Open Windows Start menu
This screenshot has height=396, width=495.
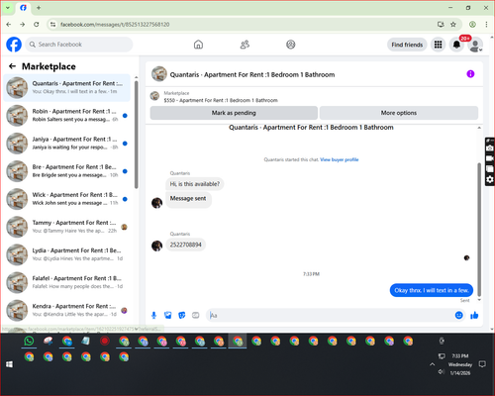coord(9,364)
